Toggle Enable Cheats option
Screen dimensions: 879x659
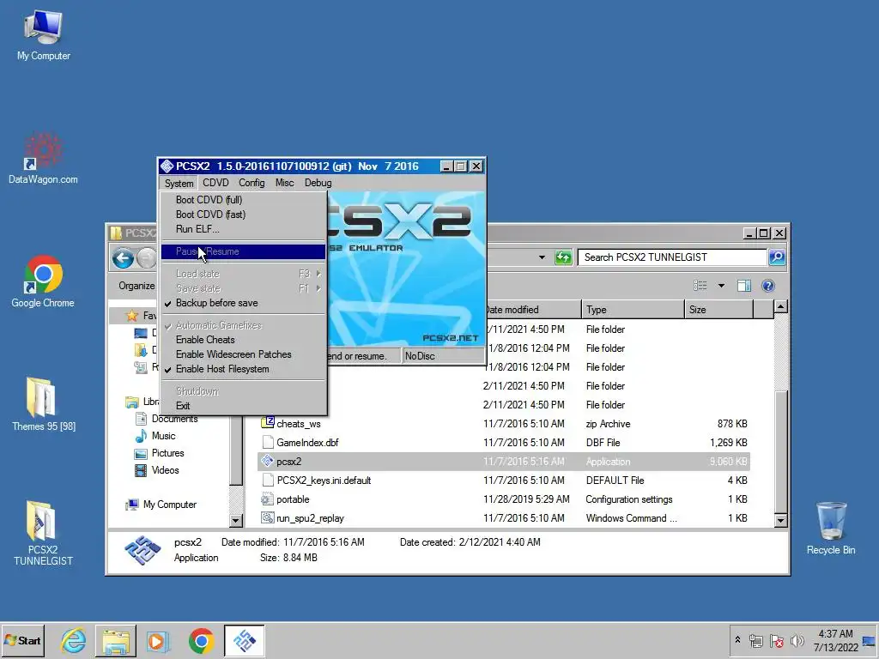(x=243, y=340)
